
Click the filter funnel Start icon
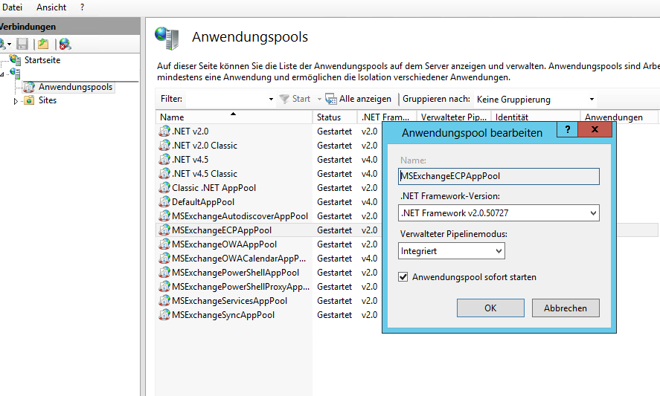(x=284, y=99)
